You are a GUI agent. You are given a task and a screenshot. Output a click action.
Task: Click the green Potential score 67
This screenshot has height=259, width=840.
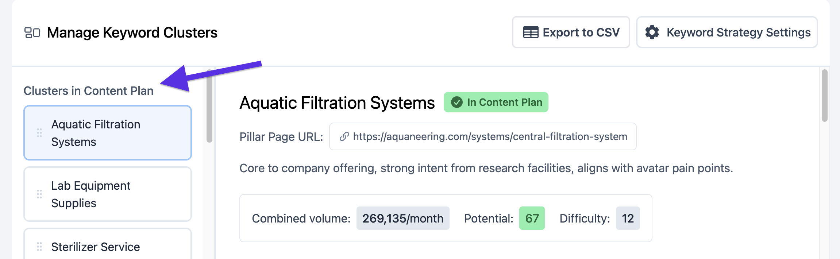coord(532,219)
